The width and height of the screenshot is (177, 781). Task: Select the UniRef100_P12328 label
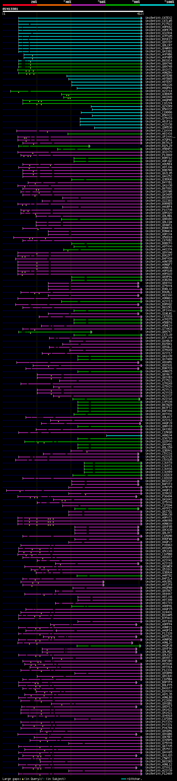[158, 633]
